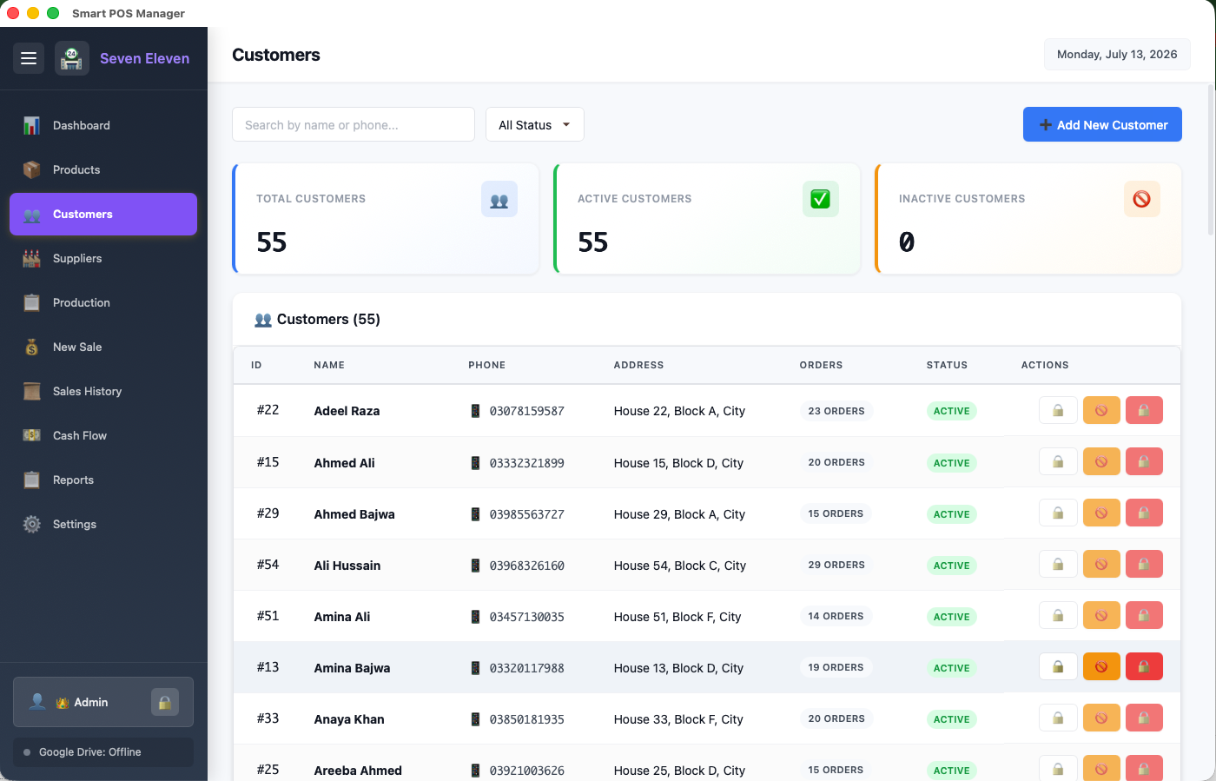1216x781 pixels.
Task: Go to Reports
Action: [103, 480]
